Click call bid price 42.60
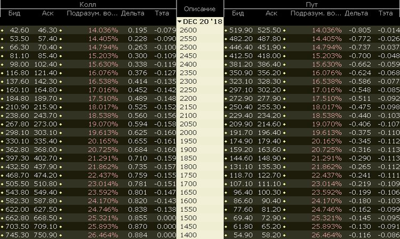Image resolution: width=400 pixels, height=239 pixels. tap(19, 30)
